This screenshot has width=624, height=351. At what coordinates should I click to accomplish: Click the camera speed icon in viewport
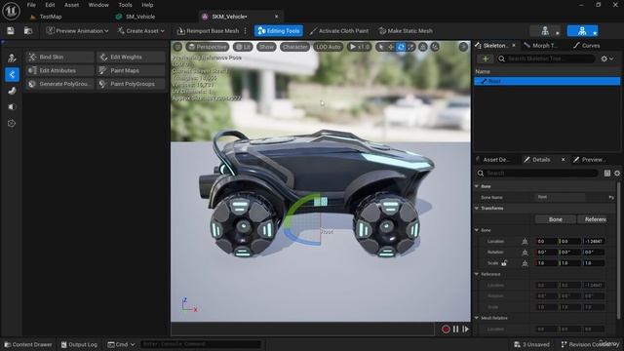coord(435,47)
